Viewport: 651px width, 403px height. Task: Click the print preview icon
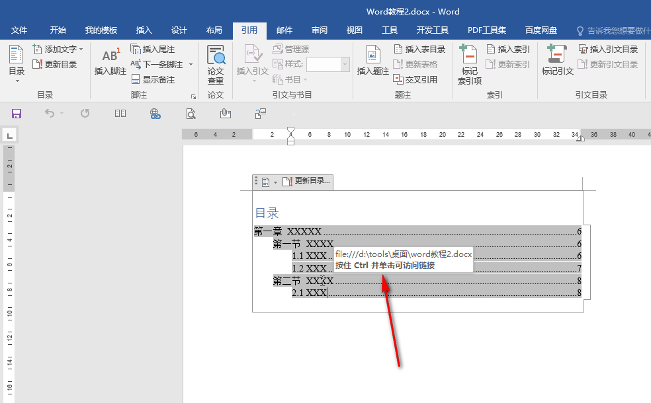[x=191, y=114]
